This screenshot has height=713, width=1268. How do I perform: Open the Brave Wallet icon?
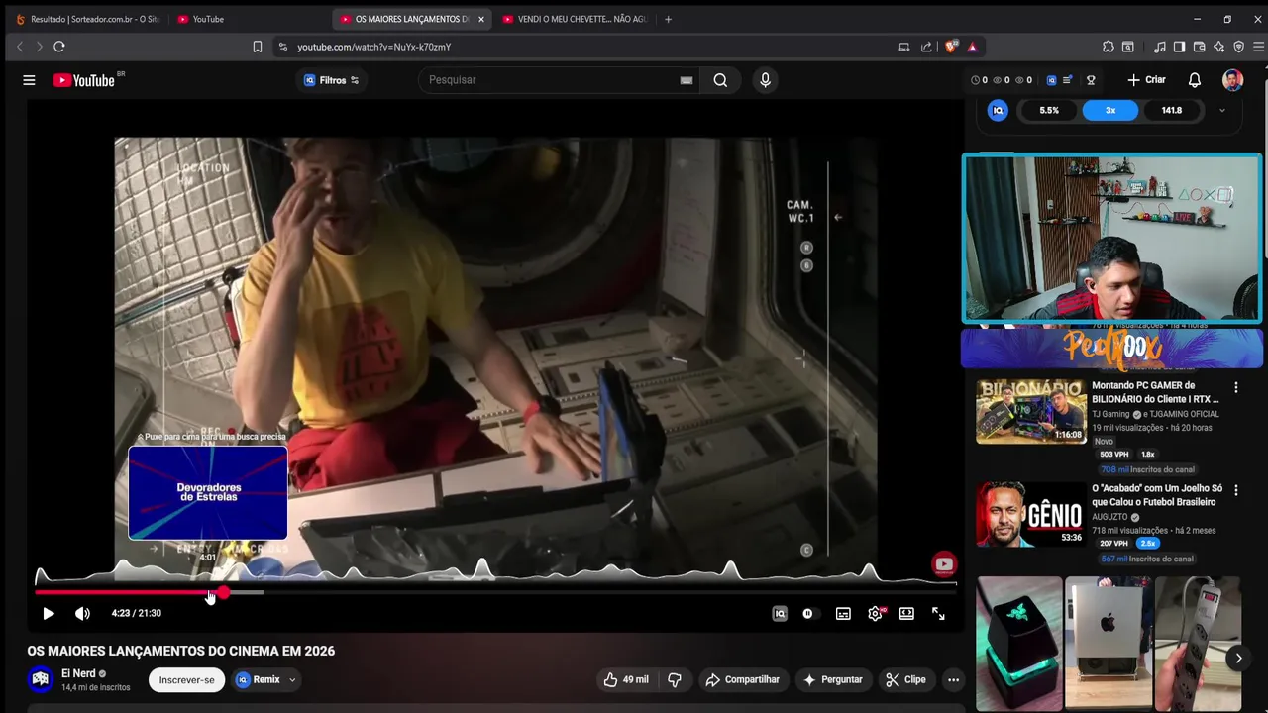click(1199, 47)
